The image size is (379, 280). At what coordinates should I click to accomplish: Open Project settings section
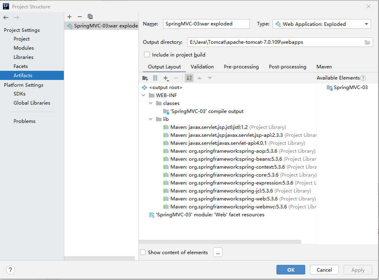(22, 39)
